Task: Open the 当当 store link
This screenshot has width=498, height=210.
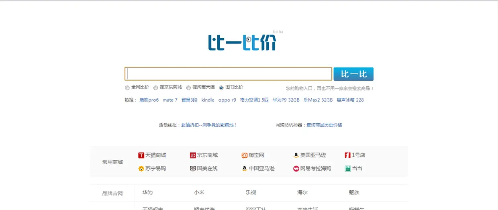Action: tap(357, 169)
